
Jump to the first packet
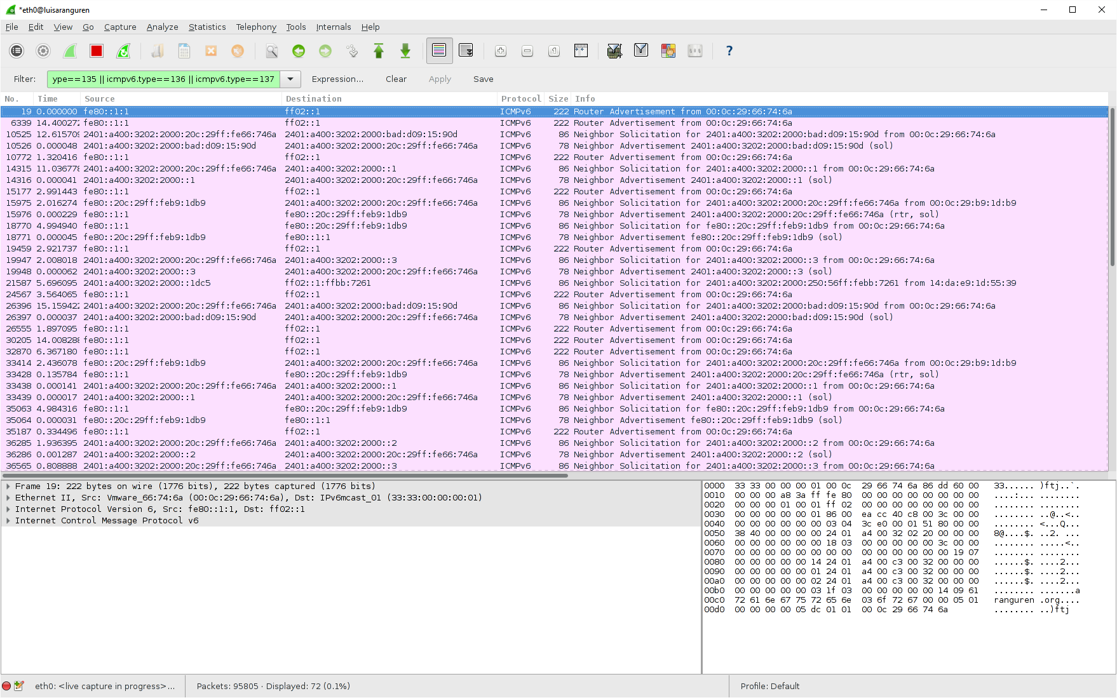click(x=379, y=51)
